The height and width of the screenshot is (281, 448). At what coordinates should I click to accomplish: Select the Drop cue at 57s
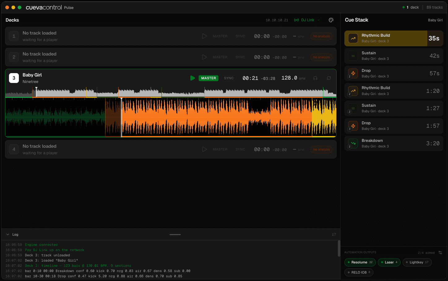(394, 73)
